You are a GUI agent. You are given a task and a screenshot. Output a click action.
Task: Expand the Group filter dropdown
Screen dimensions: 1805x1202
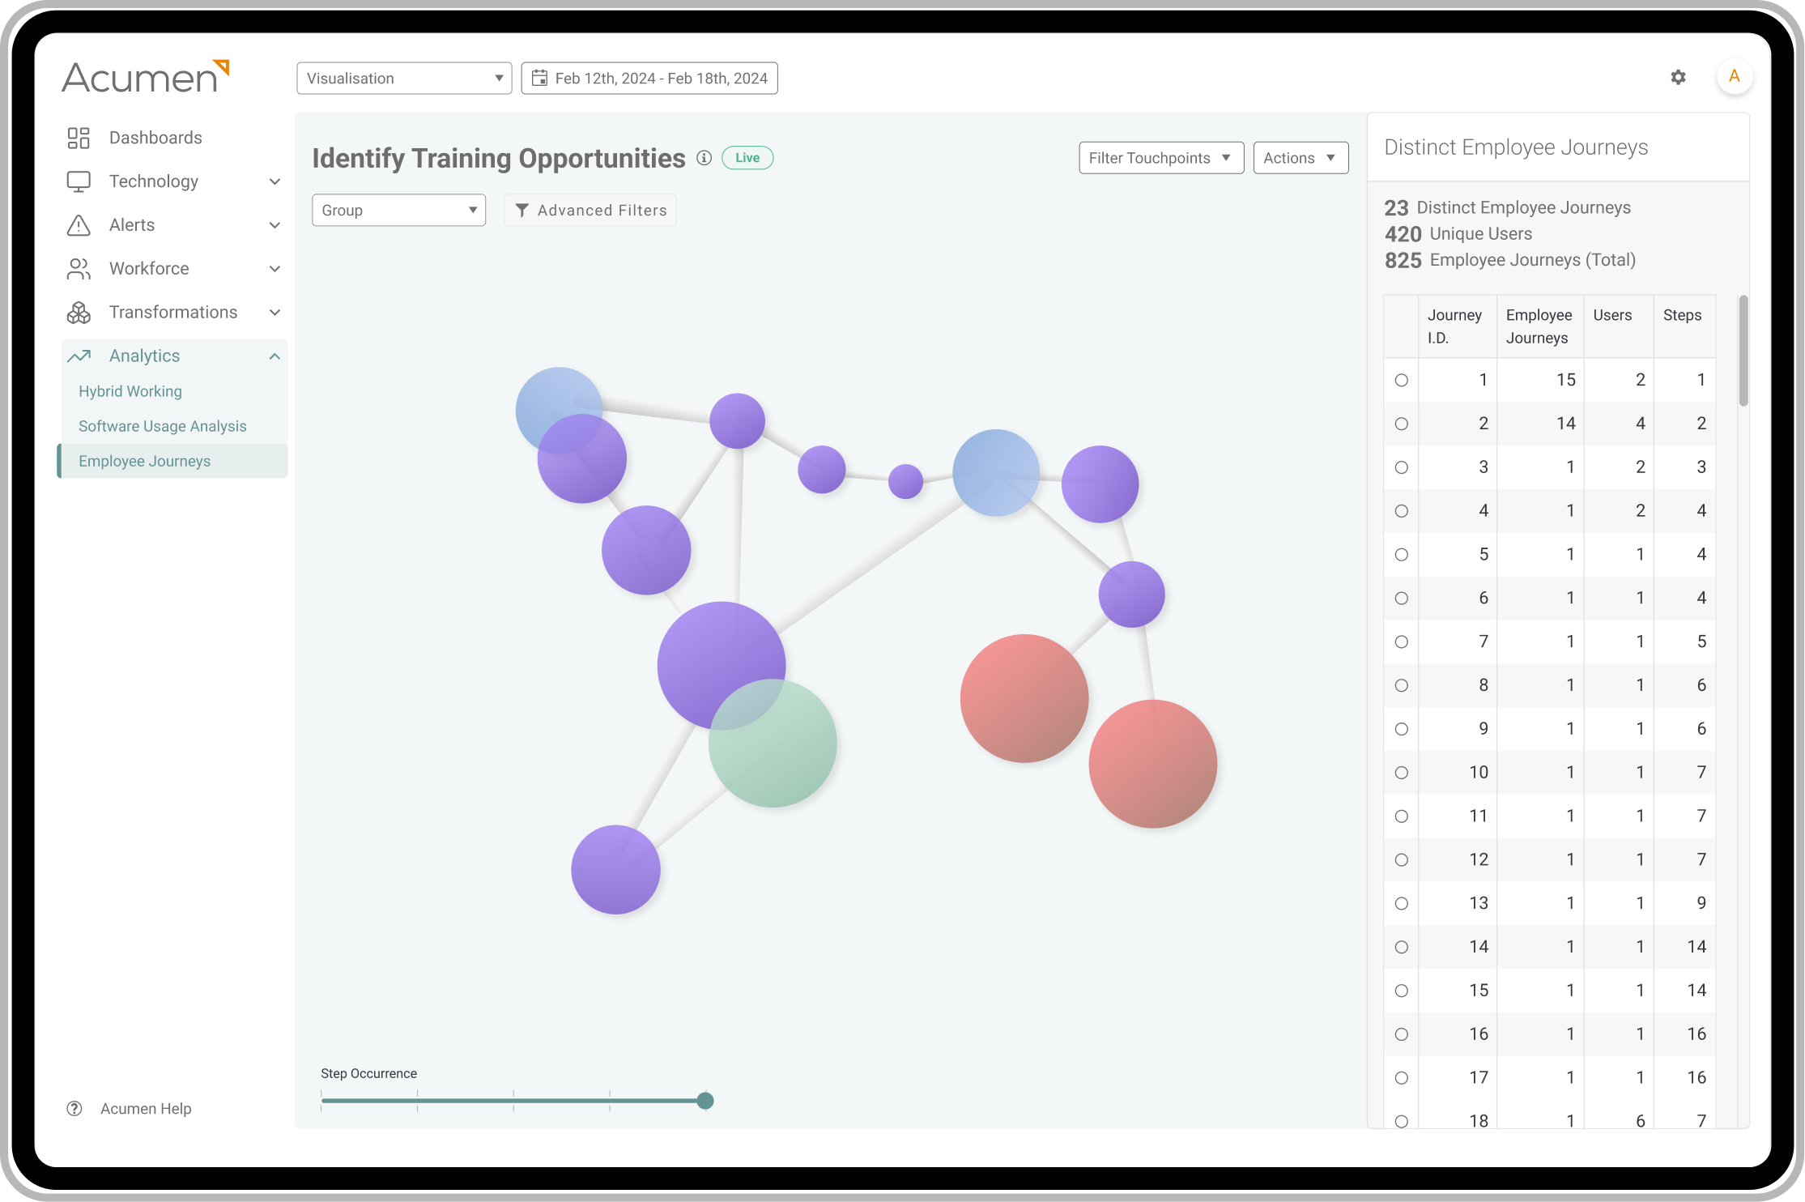397,209
